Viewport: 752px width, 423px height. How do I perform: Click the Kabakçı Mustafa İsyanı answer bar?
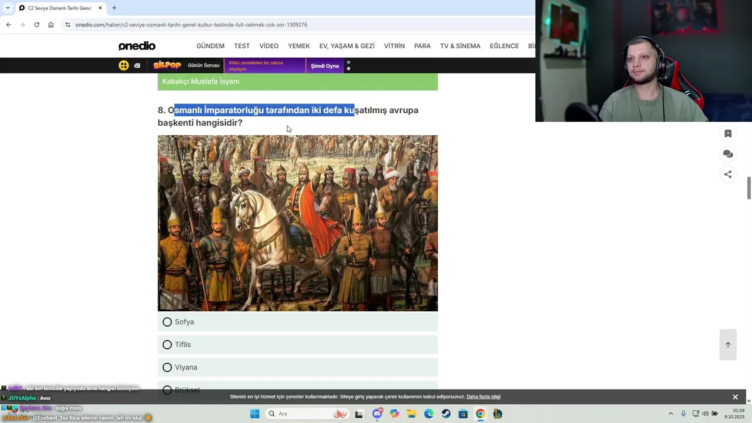pos(297,82)
